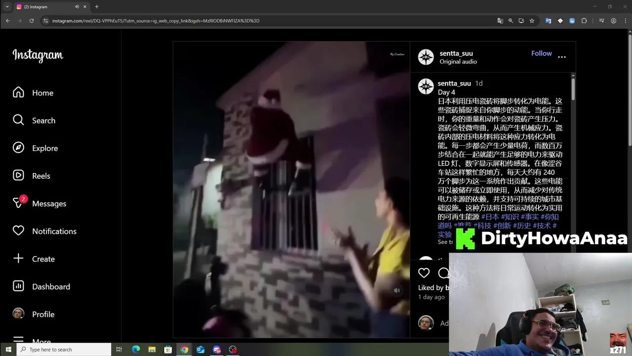
Task: Open Search from the Instagram sidebar
Action: click(34, 120)
